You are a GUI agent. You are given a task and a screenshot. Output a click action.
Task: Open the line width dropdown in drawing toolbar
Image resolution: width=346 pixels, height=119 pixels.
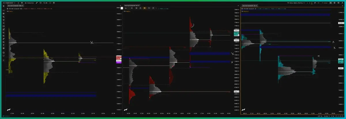(x=129, y=8)
